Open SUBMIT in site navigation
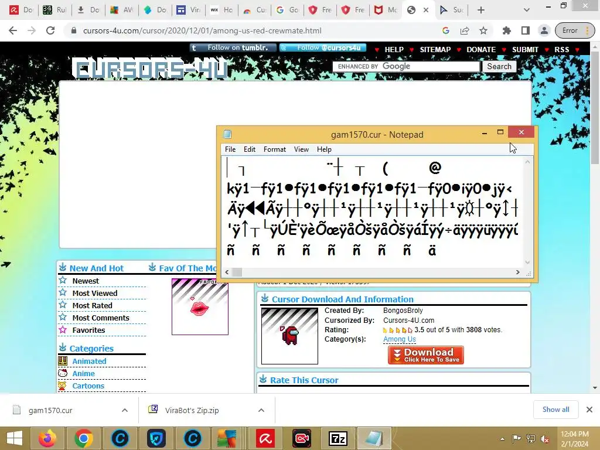Viewport: 600px width, 450px height. [x=525, y=50]
